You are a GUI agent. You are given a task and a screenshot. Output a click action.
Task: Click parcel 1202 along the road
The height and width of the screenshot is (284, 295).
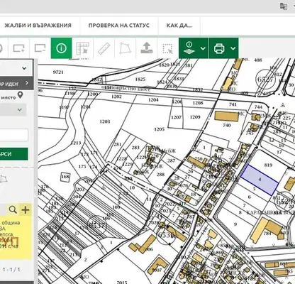(116, 97)
